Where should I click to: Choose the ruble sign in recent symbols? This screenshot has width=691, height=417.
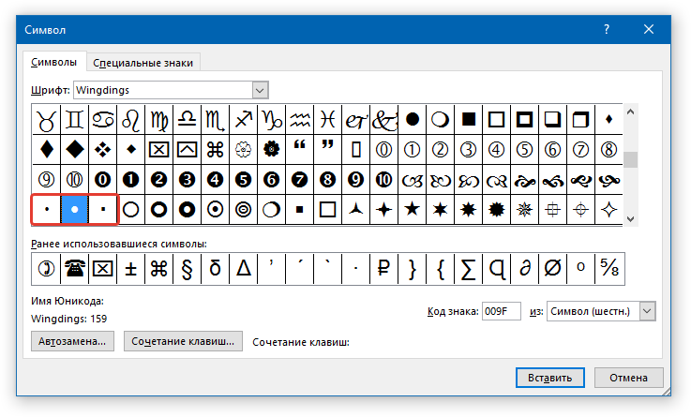point(383,268)
